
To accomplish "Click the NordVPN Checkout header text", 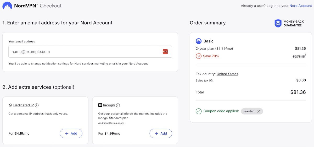I will tap(38, 6).
